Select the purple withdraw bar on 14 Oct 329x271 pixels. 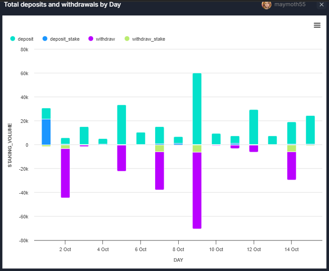[x=292, y=166]
